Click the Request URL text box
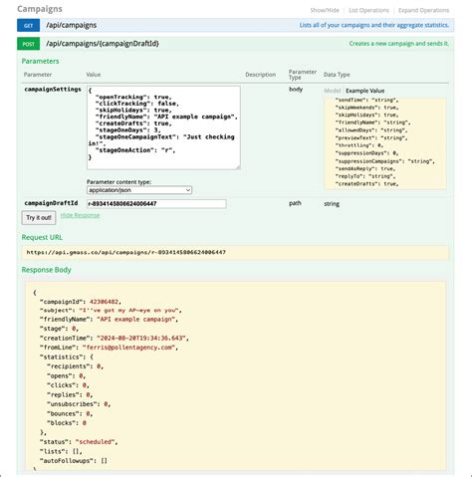472x477 pixels. (x=235, y=253)
